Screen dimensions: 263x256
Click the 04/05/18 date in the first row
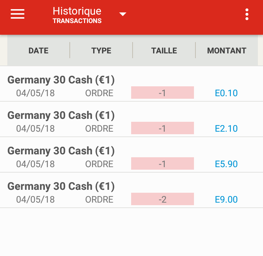pos(35,93)
